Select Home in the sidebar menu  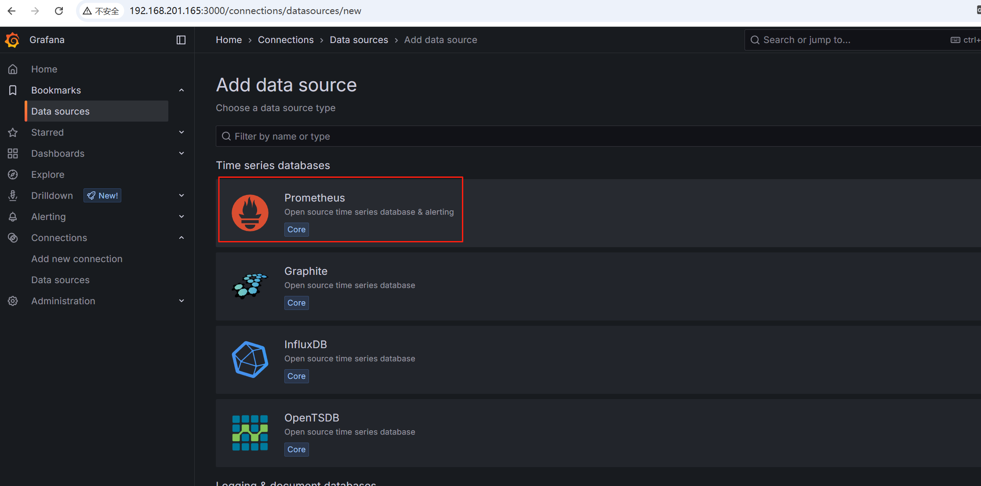(x=44, y=69)
